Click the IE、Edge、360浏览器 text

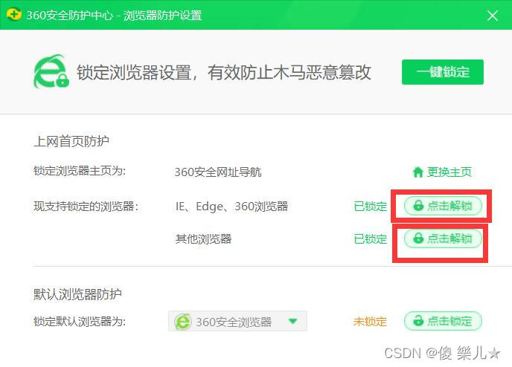pyautogui.click(x=231, y=206)
